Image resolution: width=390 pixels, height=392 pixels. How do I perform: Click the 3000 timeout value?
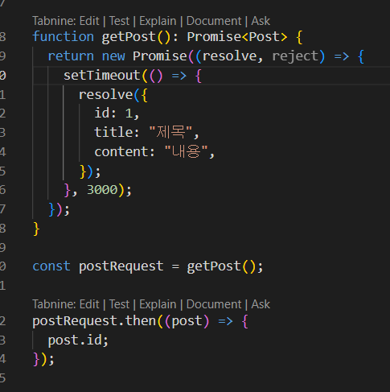click(x=102, y=190)
